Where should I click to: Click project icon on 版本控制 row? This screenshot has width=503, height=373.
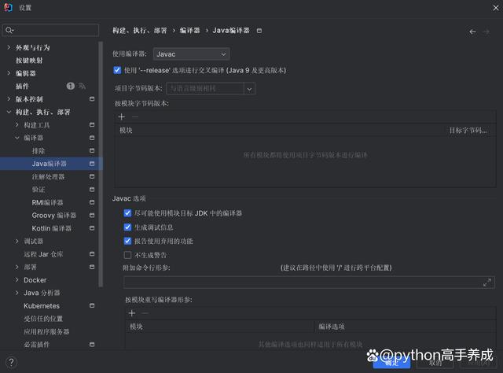(92, 99)
